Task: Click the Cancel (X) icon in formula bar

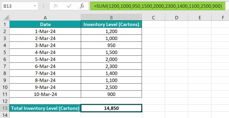Action: click(x=56, y=6)
